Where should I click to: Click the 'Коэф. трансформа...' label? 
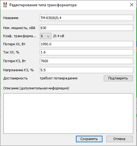point(20,36)
